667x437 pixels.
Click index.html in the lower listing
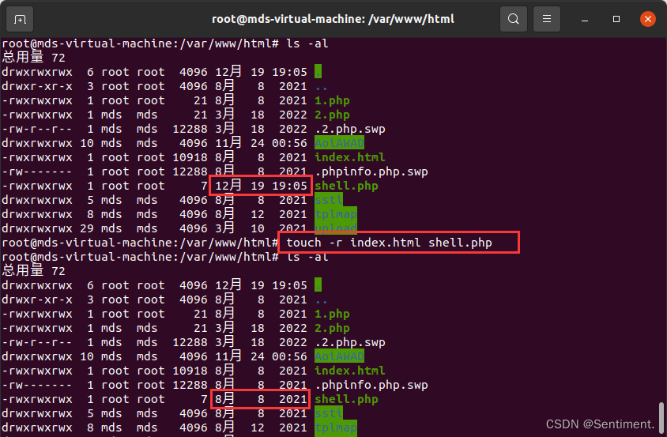point(350,371)
